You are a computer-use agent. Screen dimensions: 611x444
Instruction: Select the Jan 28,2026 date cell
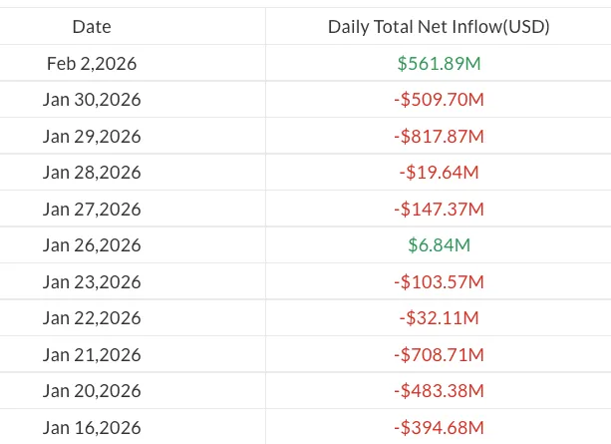tap(92, 173)
